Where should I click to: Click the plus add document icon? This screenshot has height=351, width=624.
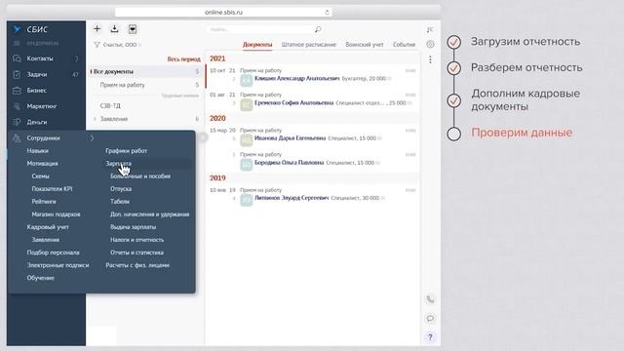pos(97,28)
